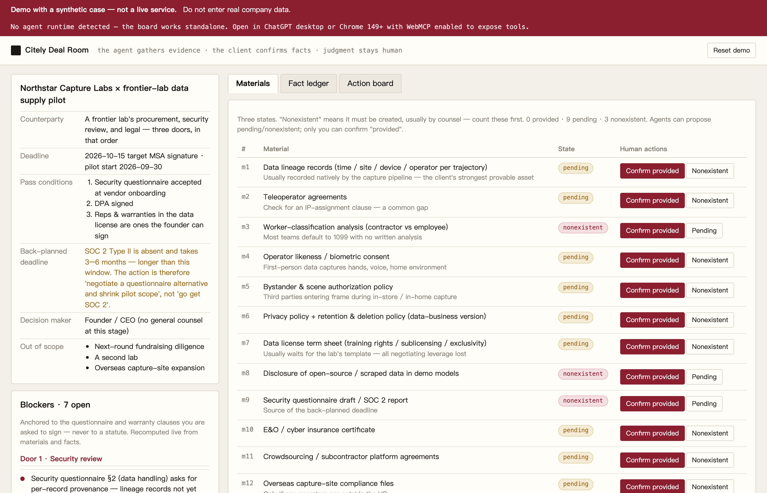This screenshot has width=767, height=493.
Task: Click the Material column header
Action: (x=276, y=149)
